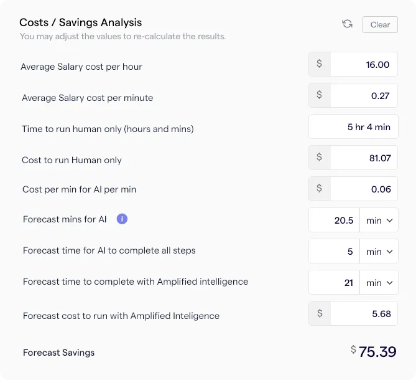Click the Clear button
Image resolution: width=416 pixels, height=380 pixels.
coord(380,24)
